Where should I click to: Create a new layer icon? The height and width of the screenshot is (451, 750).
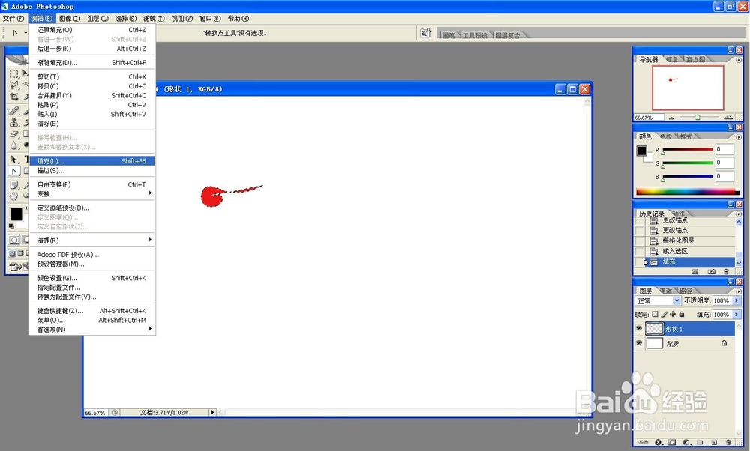pos(714,442)
